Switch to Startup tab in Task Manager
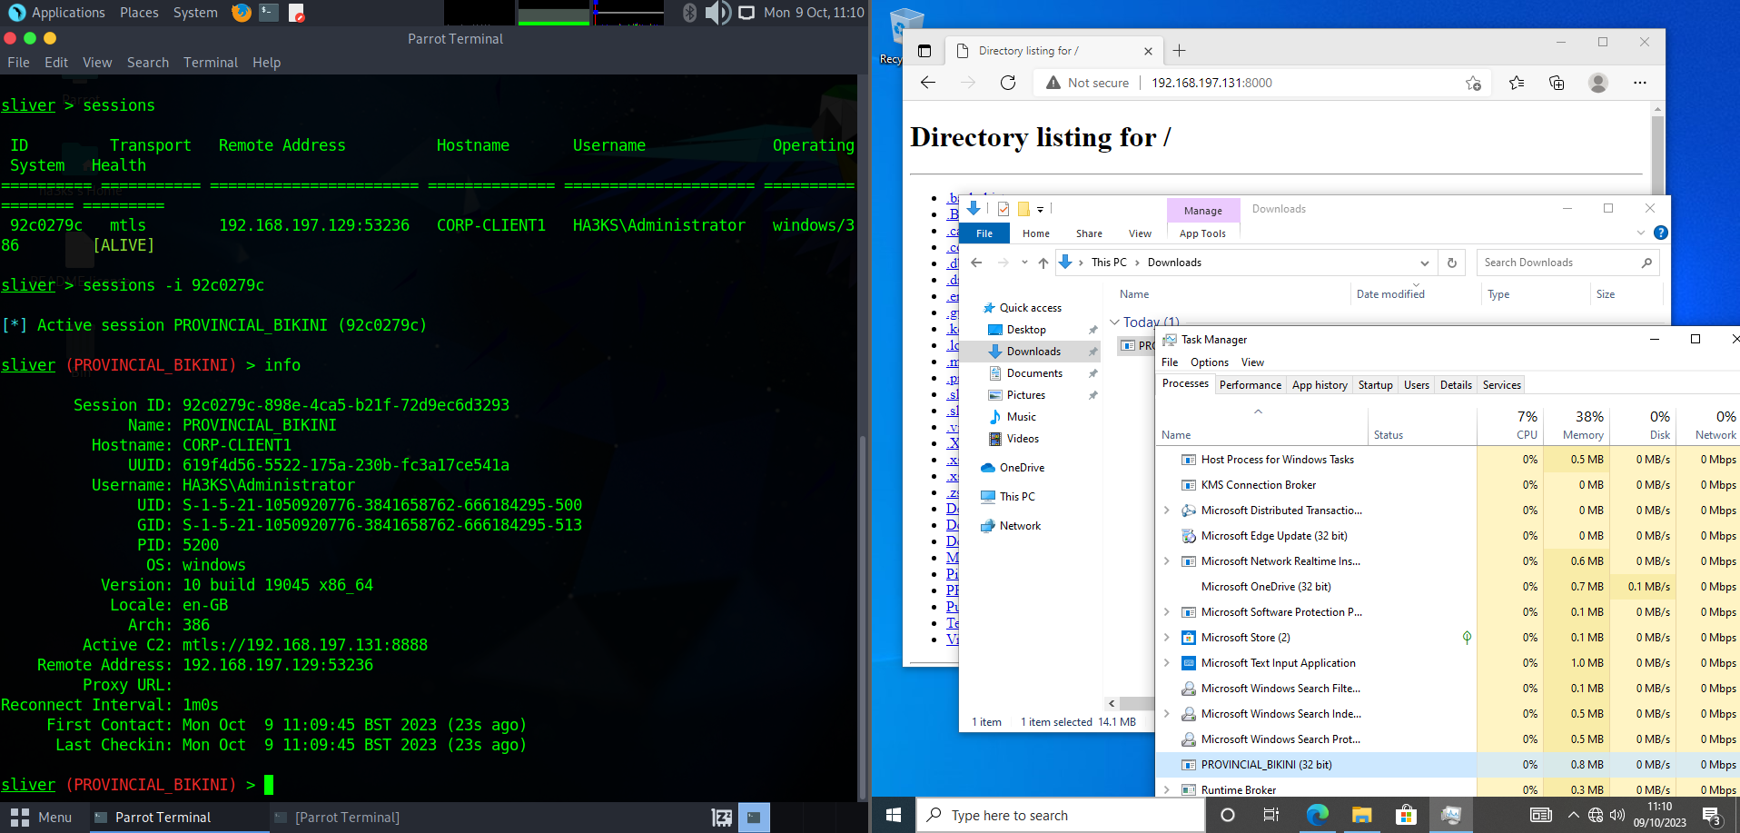The image size is (1740, 833). 1375,385
